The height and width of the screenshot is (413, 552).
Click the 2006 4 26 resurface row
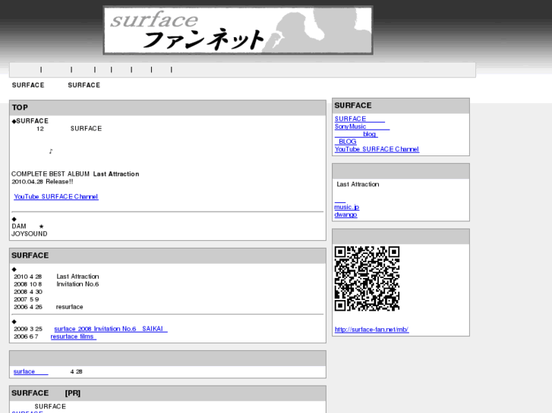(49, 307)
